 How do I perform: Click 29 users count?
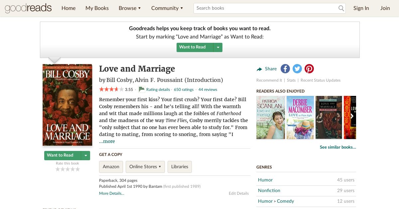(346, 190)
